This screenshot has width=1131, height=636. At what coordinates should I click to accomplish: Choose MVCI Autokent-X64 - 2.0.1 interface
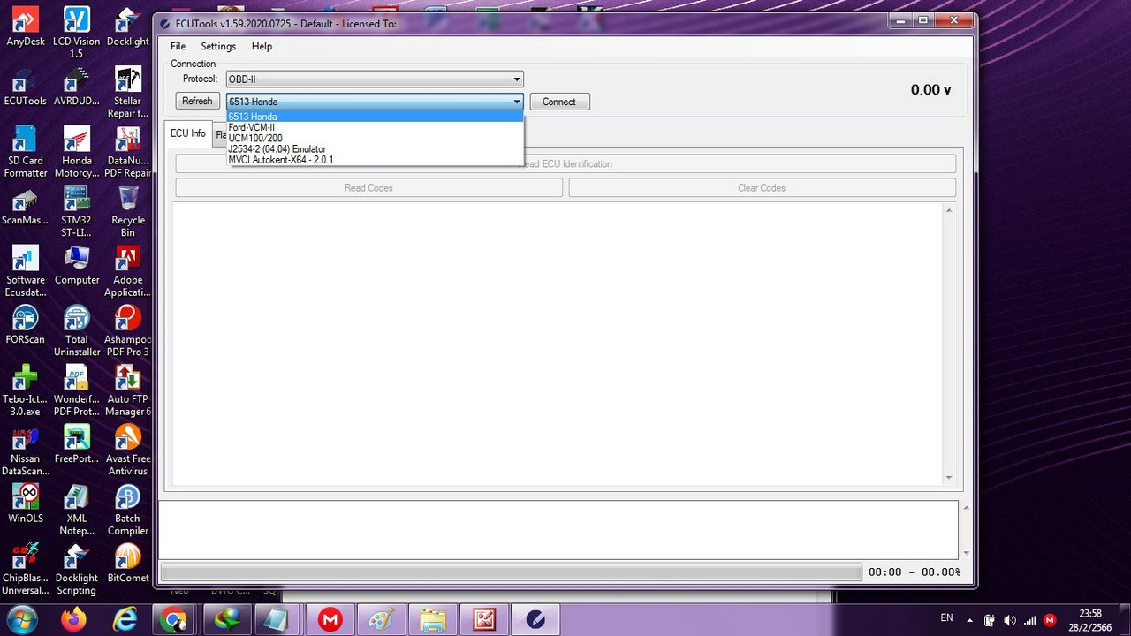pos(376,160)
